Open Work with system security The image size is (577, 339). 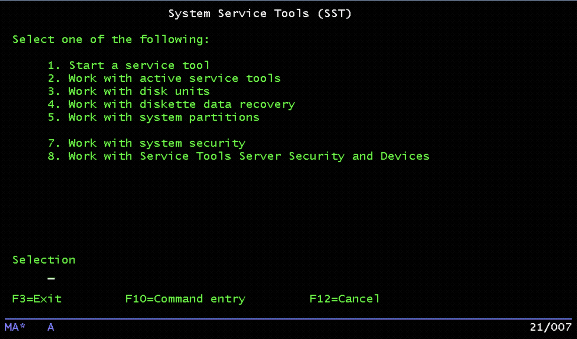tap(157, 143)
